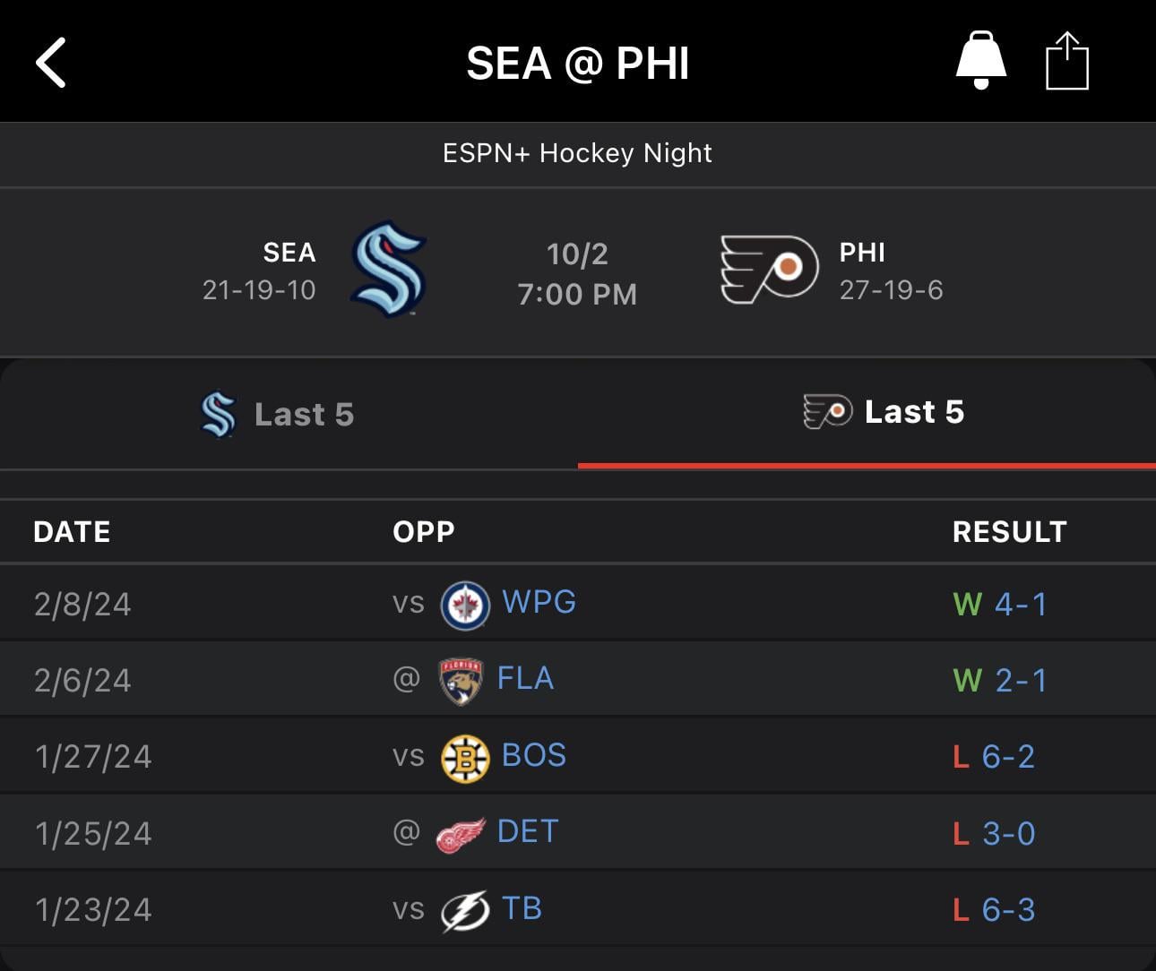The width and height of the screenshot is (1156, 971).
Task: Tap the share icon
Action: (1066, 61)
